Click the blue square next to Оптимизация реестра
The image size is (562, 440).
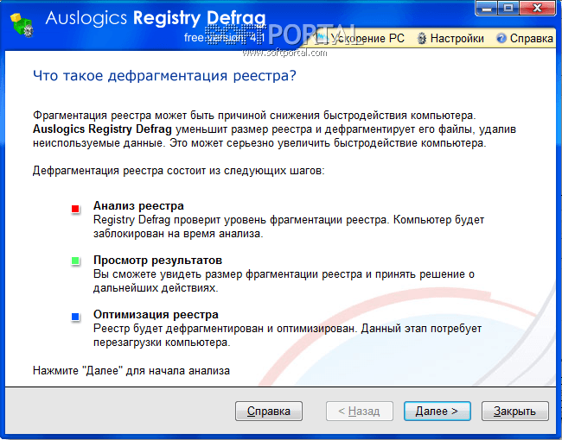(x=75, y=317)
